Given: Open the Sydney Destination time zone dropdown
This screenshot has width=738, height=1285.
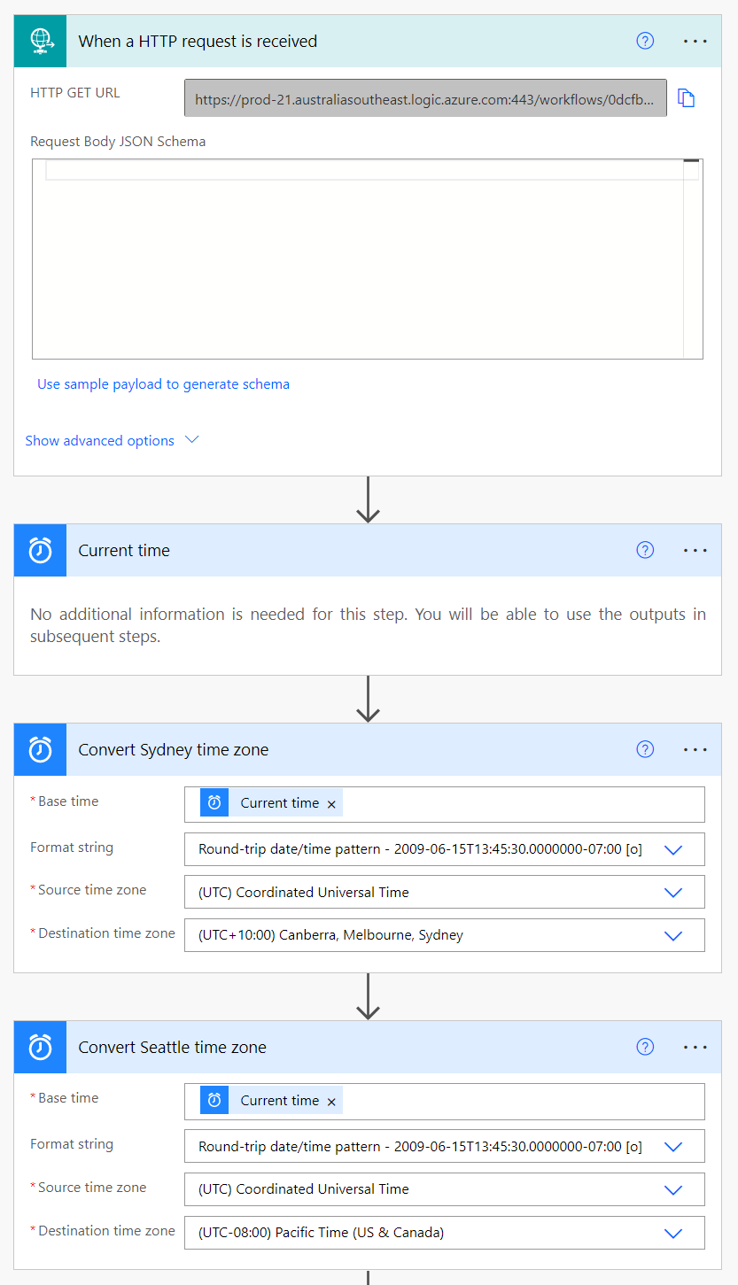Looking at the screenshot, I should pos(673,935).
